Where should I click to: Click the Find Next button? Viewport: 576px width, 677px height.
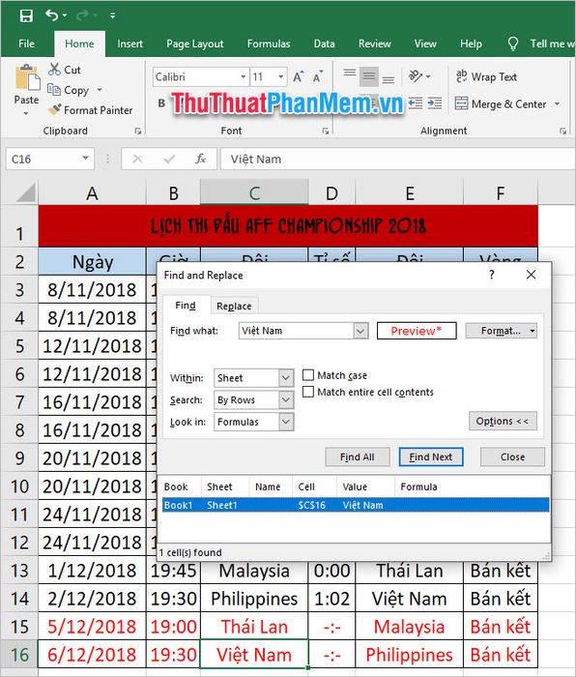[431, 456]
